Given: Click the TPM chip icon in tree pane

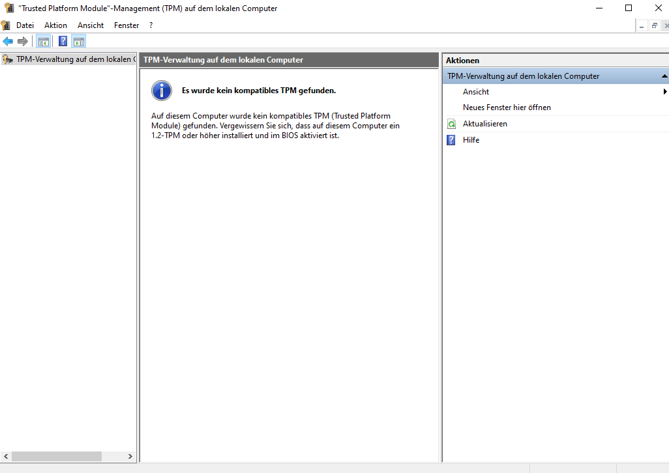Looking at the screenshot, I should 8,59.
